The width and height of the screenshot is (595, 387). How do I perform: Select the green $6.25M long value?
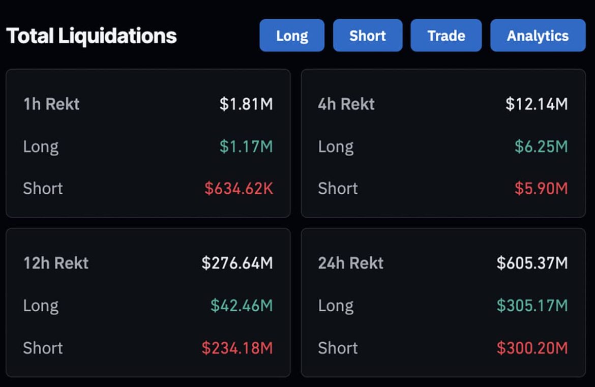pyautogui.click(x=541, y=147)
